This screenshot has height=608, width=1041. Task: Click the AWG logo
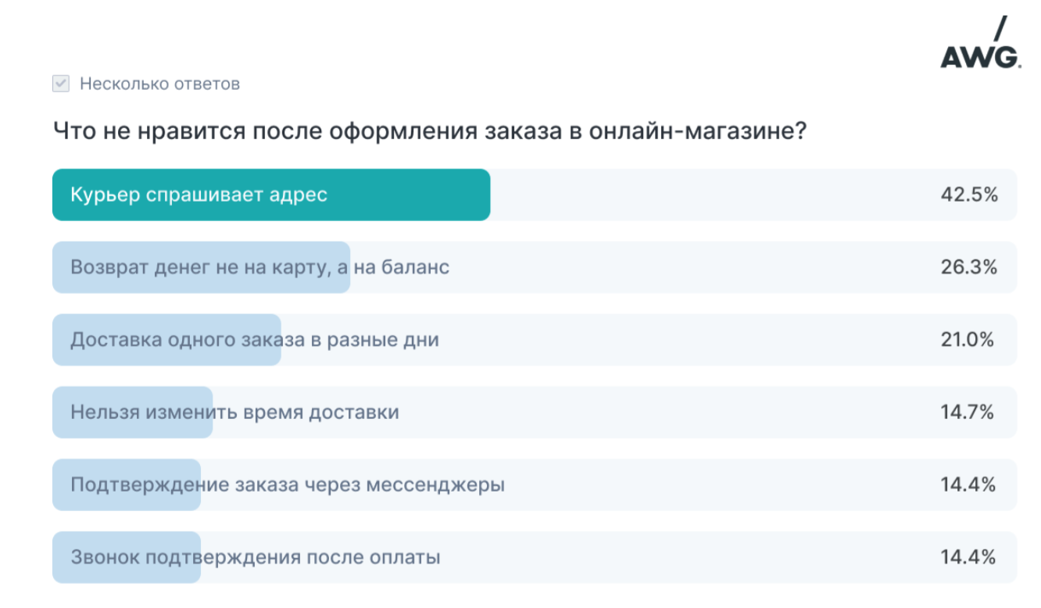[x=980, y=43]
